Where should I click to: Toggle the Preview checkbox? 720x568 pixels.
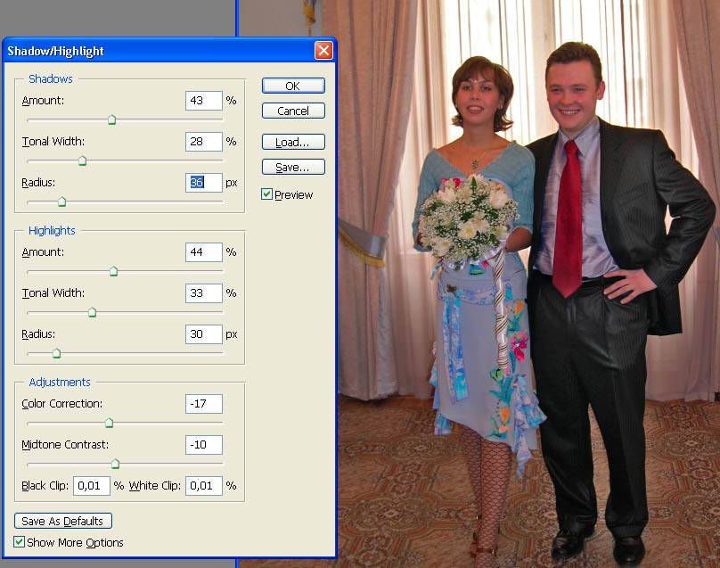[266, 194]
